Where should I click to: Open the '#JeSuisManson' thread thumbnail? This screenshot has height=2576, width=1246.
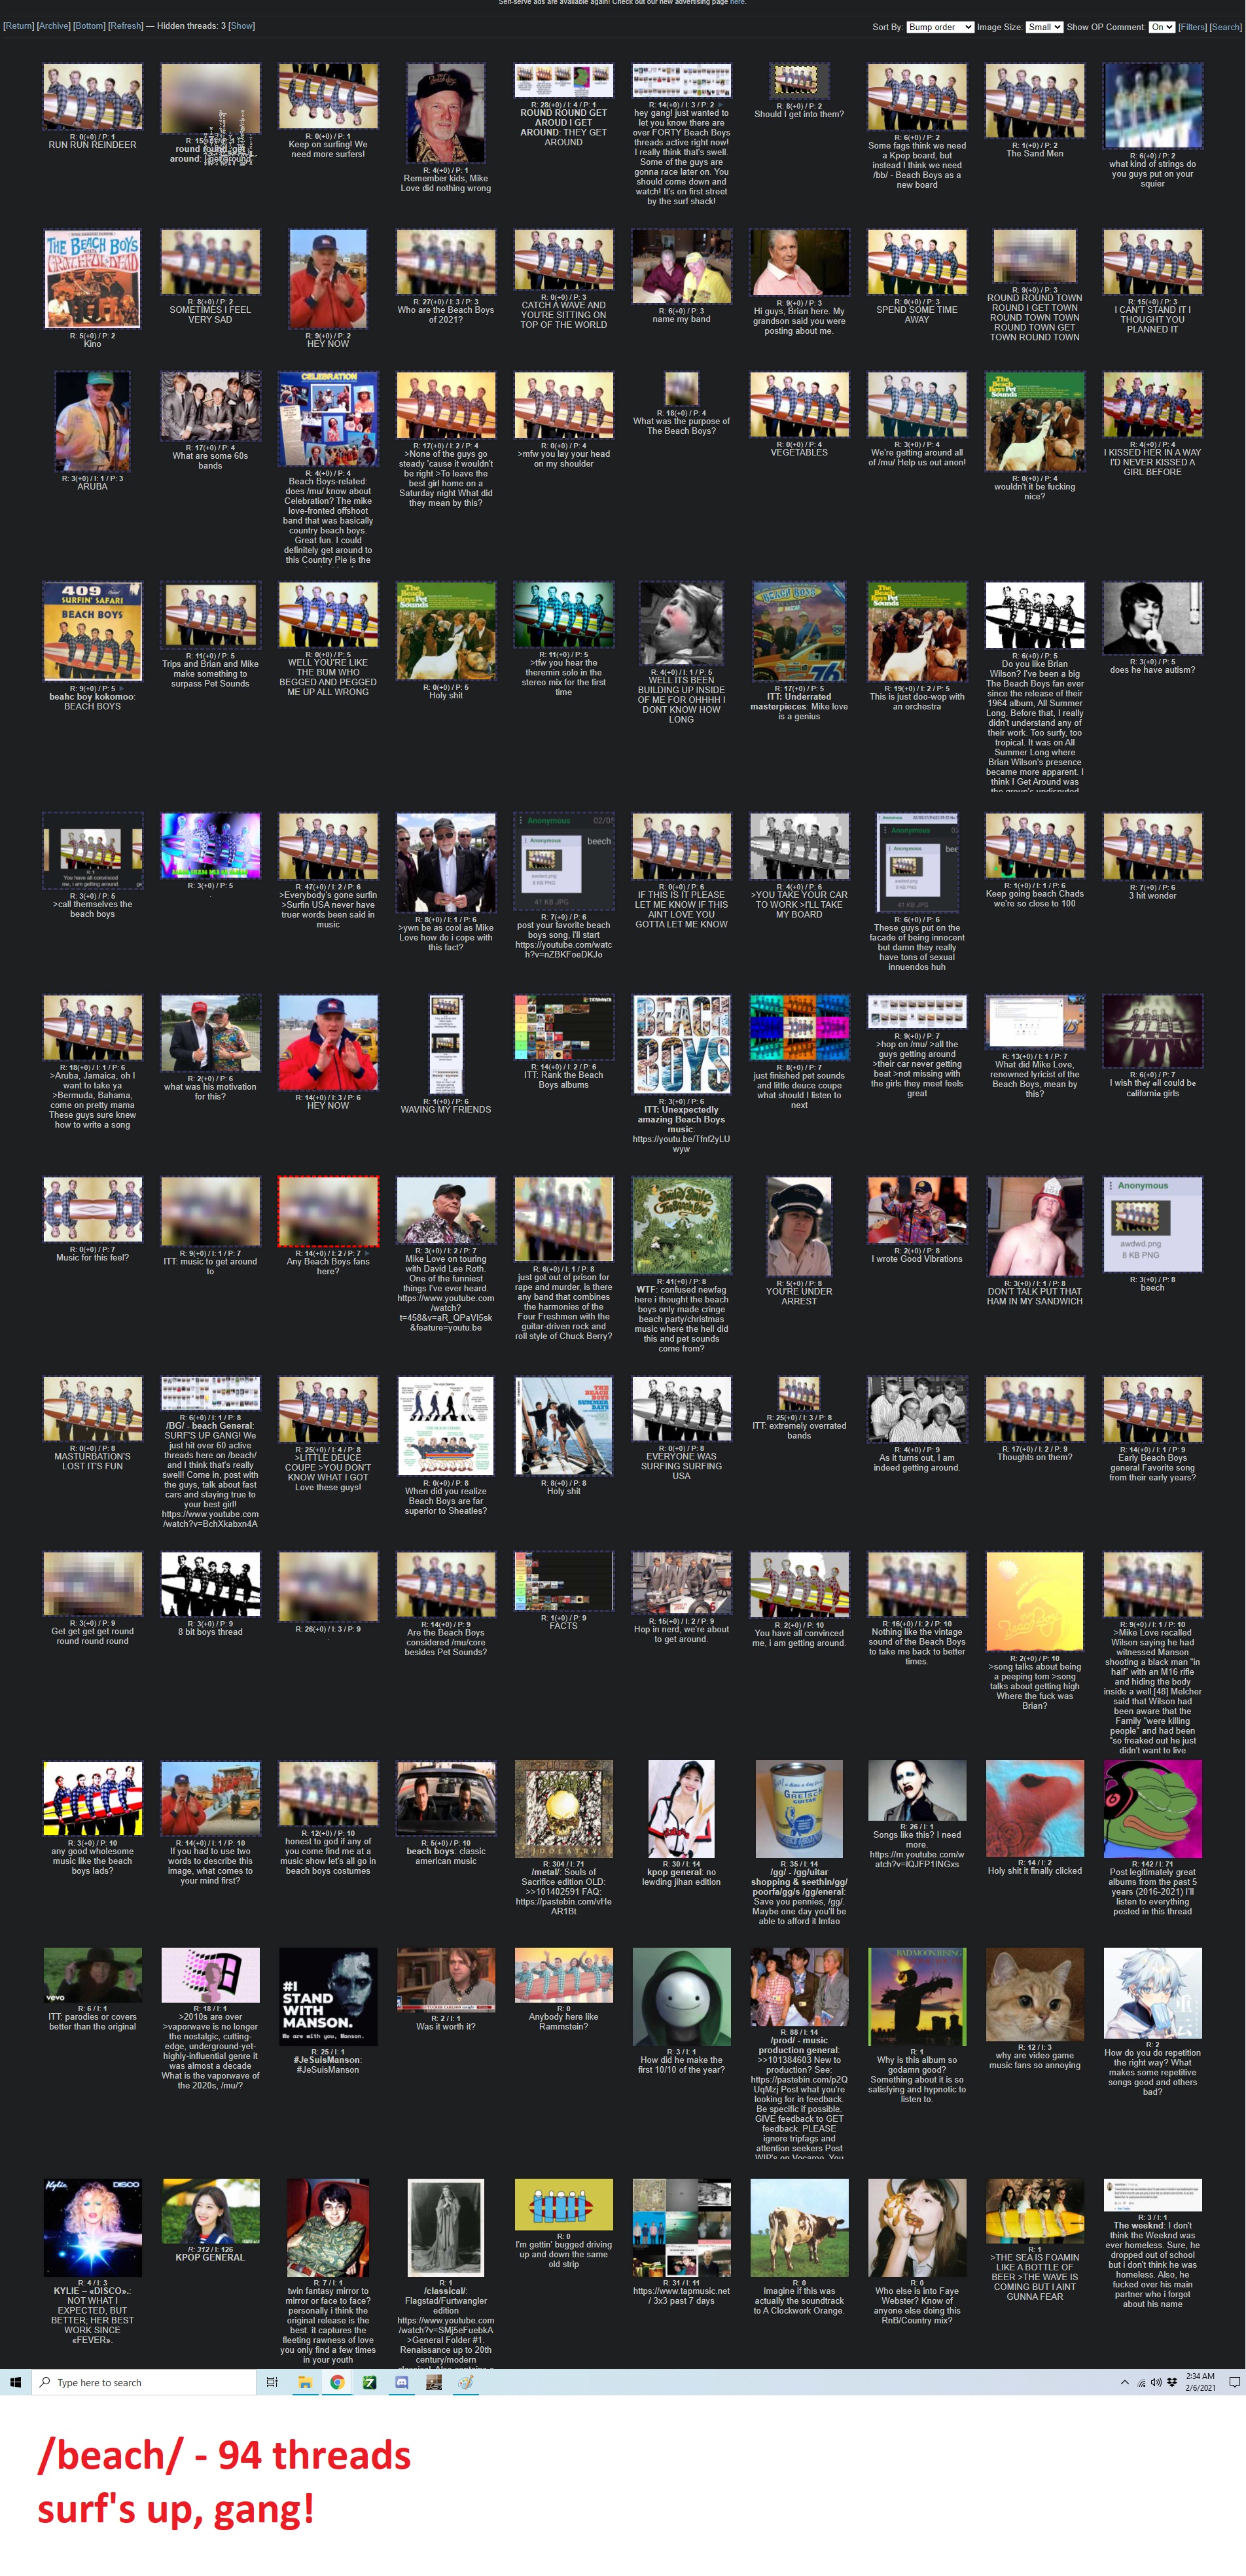point(328,1996)
